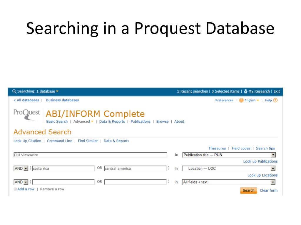
Task: Change the first AND operator dropdown
Action: point(26,168)
